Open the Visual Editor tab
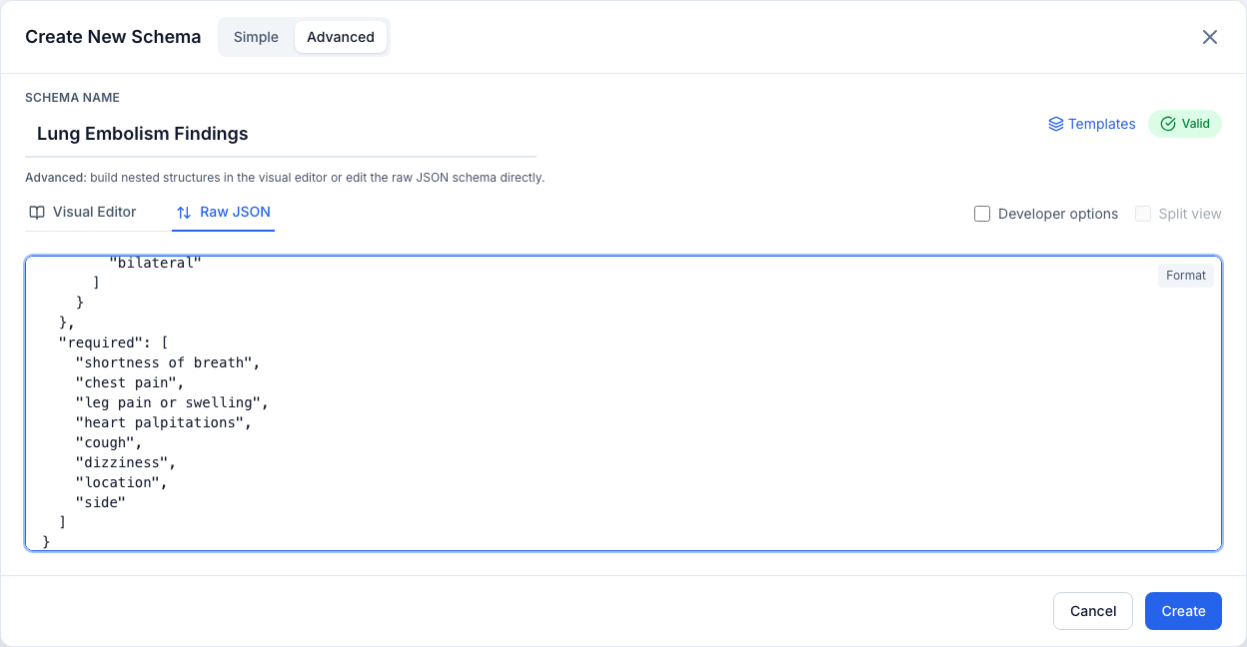 click(x=83, y=212)
